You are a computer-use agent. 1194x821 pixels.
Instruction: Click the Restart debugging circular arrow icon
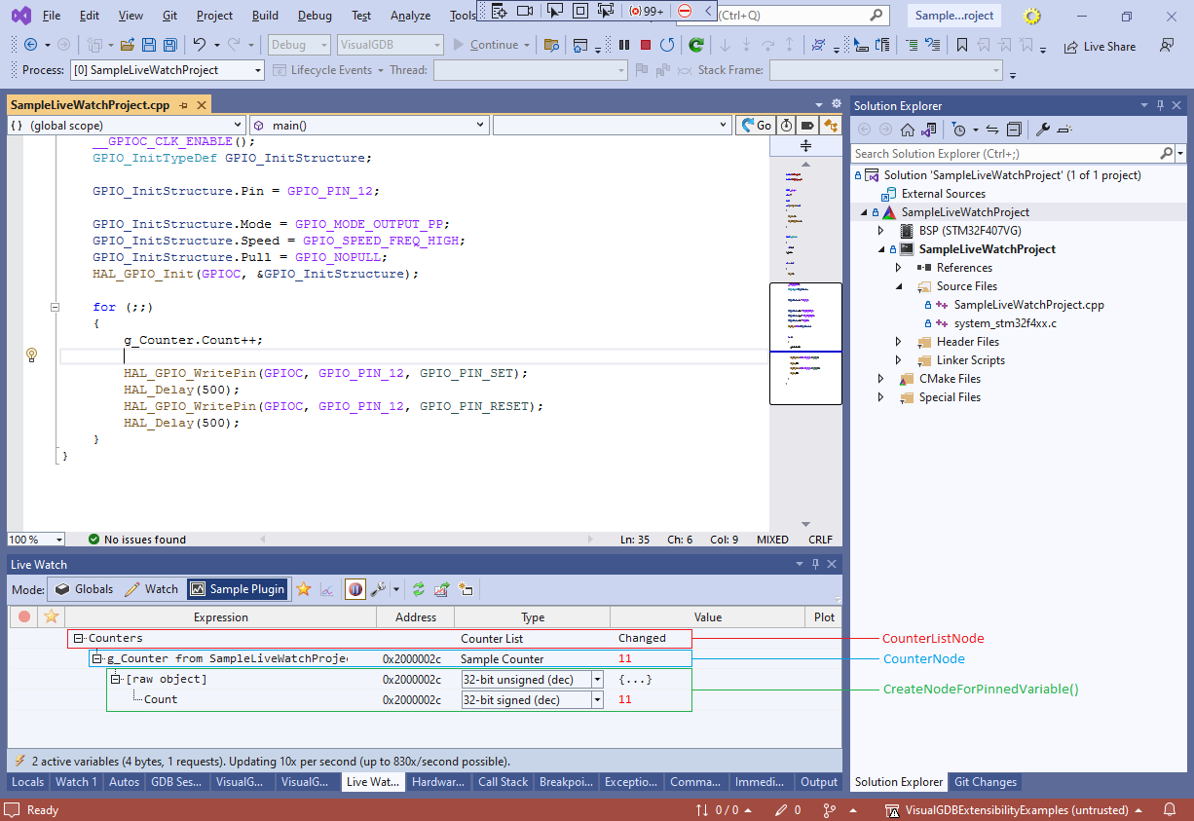667,45
